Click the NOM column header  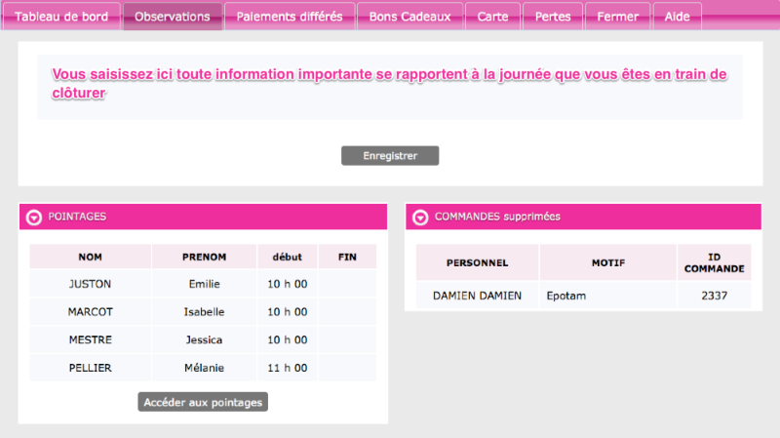coord(90,257)
